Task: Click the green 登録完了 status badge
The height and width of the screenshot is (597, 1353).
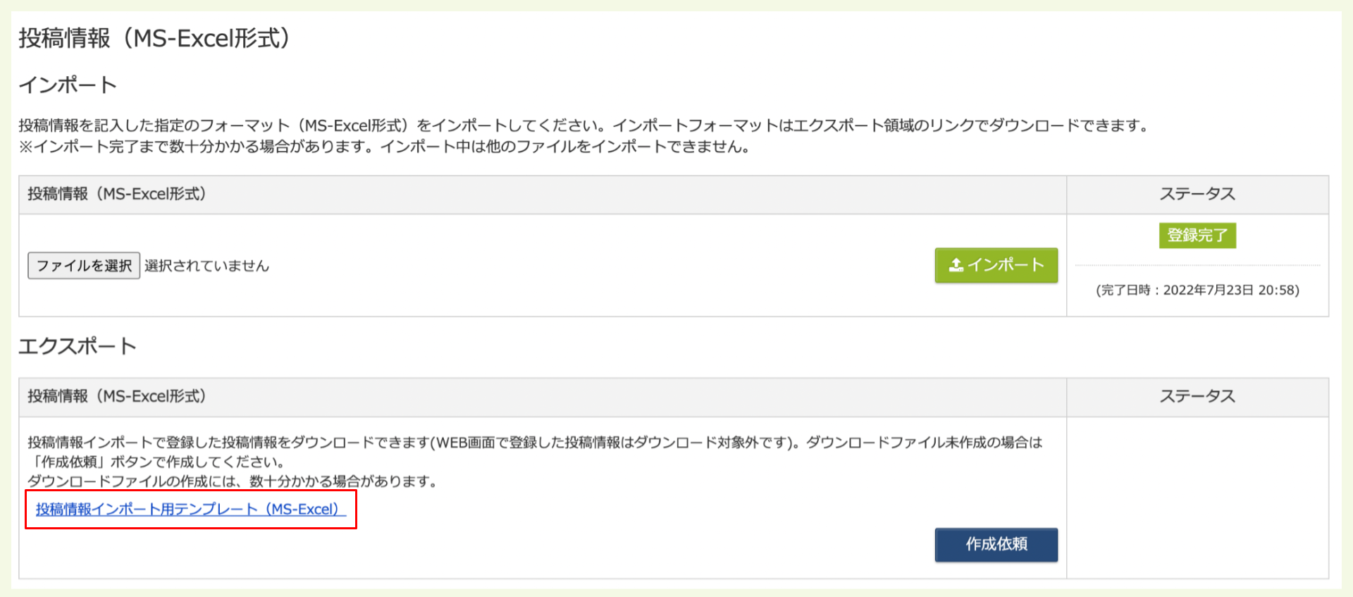Action: coord(1197,235)
